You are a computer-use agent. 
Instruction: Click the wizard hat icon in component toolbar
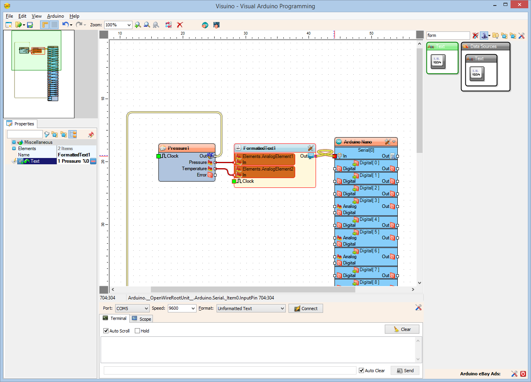(484, 35)
